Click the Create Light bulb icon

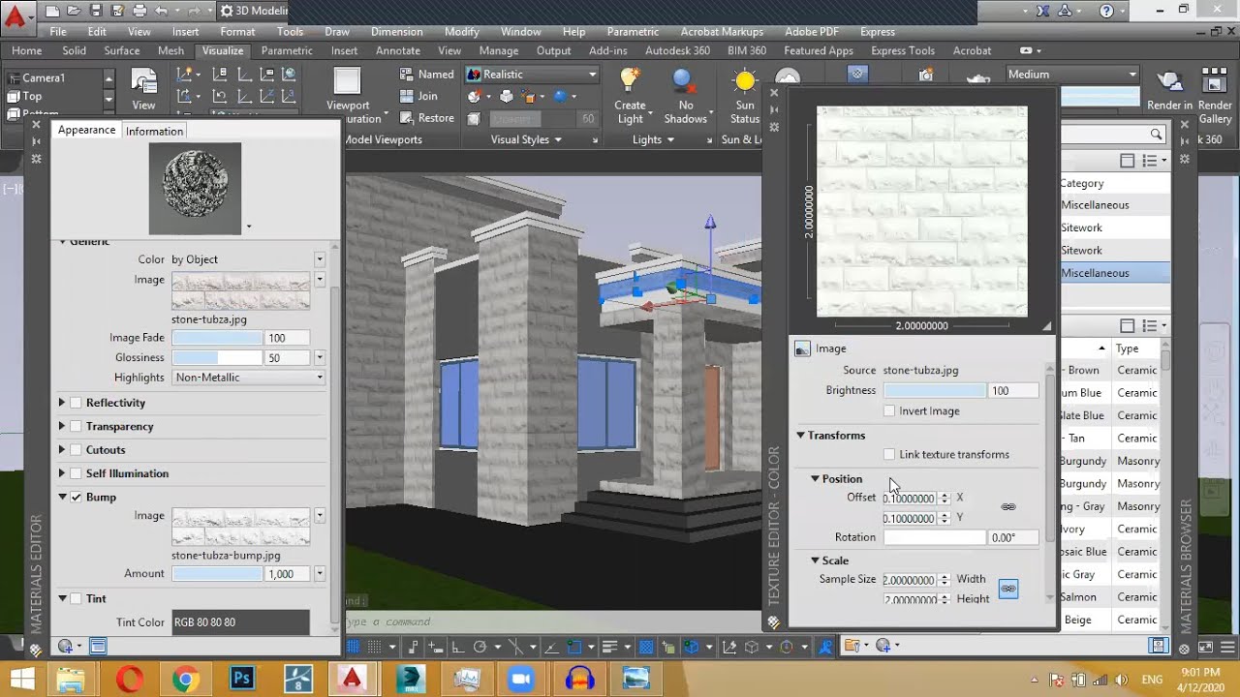click(x=630, y=81)
